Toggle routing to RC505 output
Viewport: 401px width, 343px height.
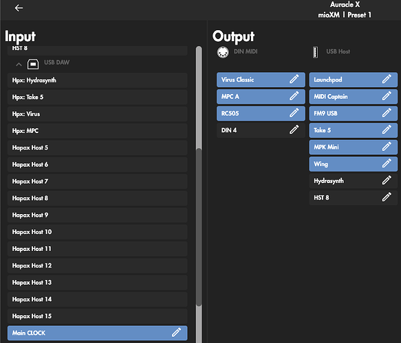(x=261, y=113)
